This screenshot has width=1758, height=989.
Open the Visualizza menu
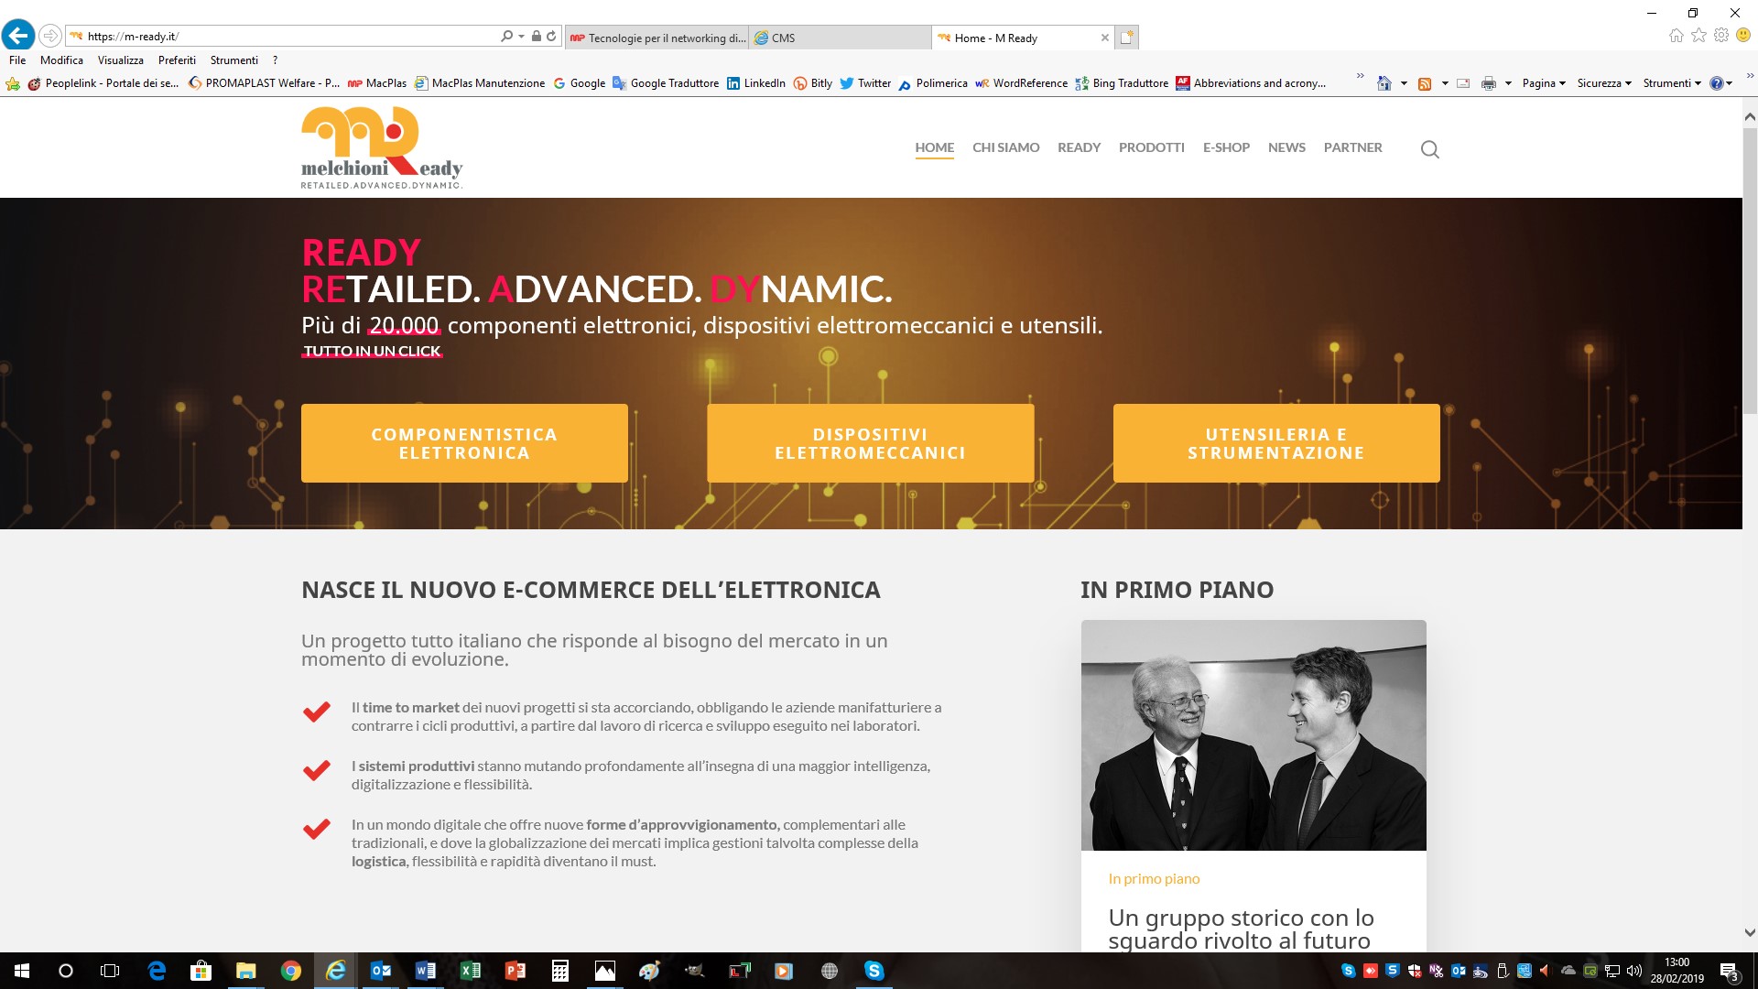(x=121, y=60)
